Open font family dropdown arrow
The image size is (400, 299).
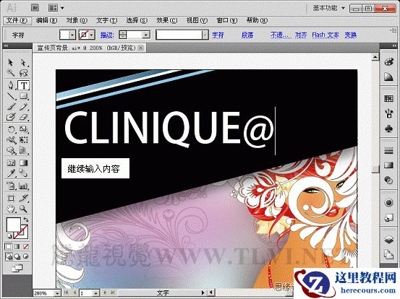(205, 35)
